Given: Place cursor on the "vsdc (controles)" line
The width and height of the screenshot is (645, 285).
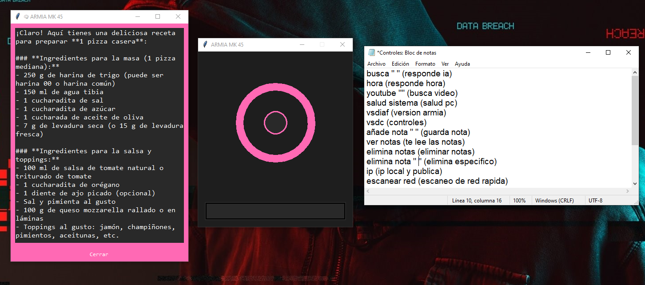Looking at the screenshot, I should pyautogui.click(x=396, y=123).
